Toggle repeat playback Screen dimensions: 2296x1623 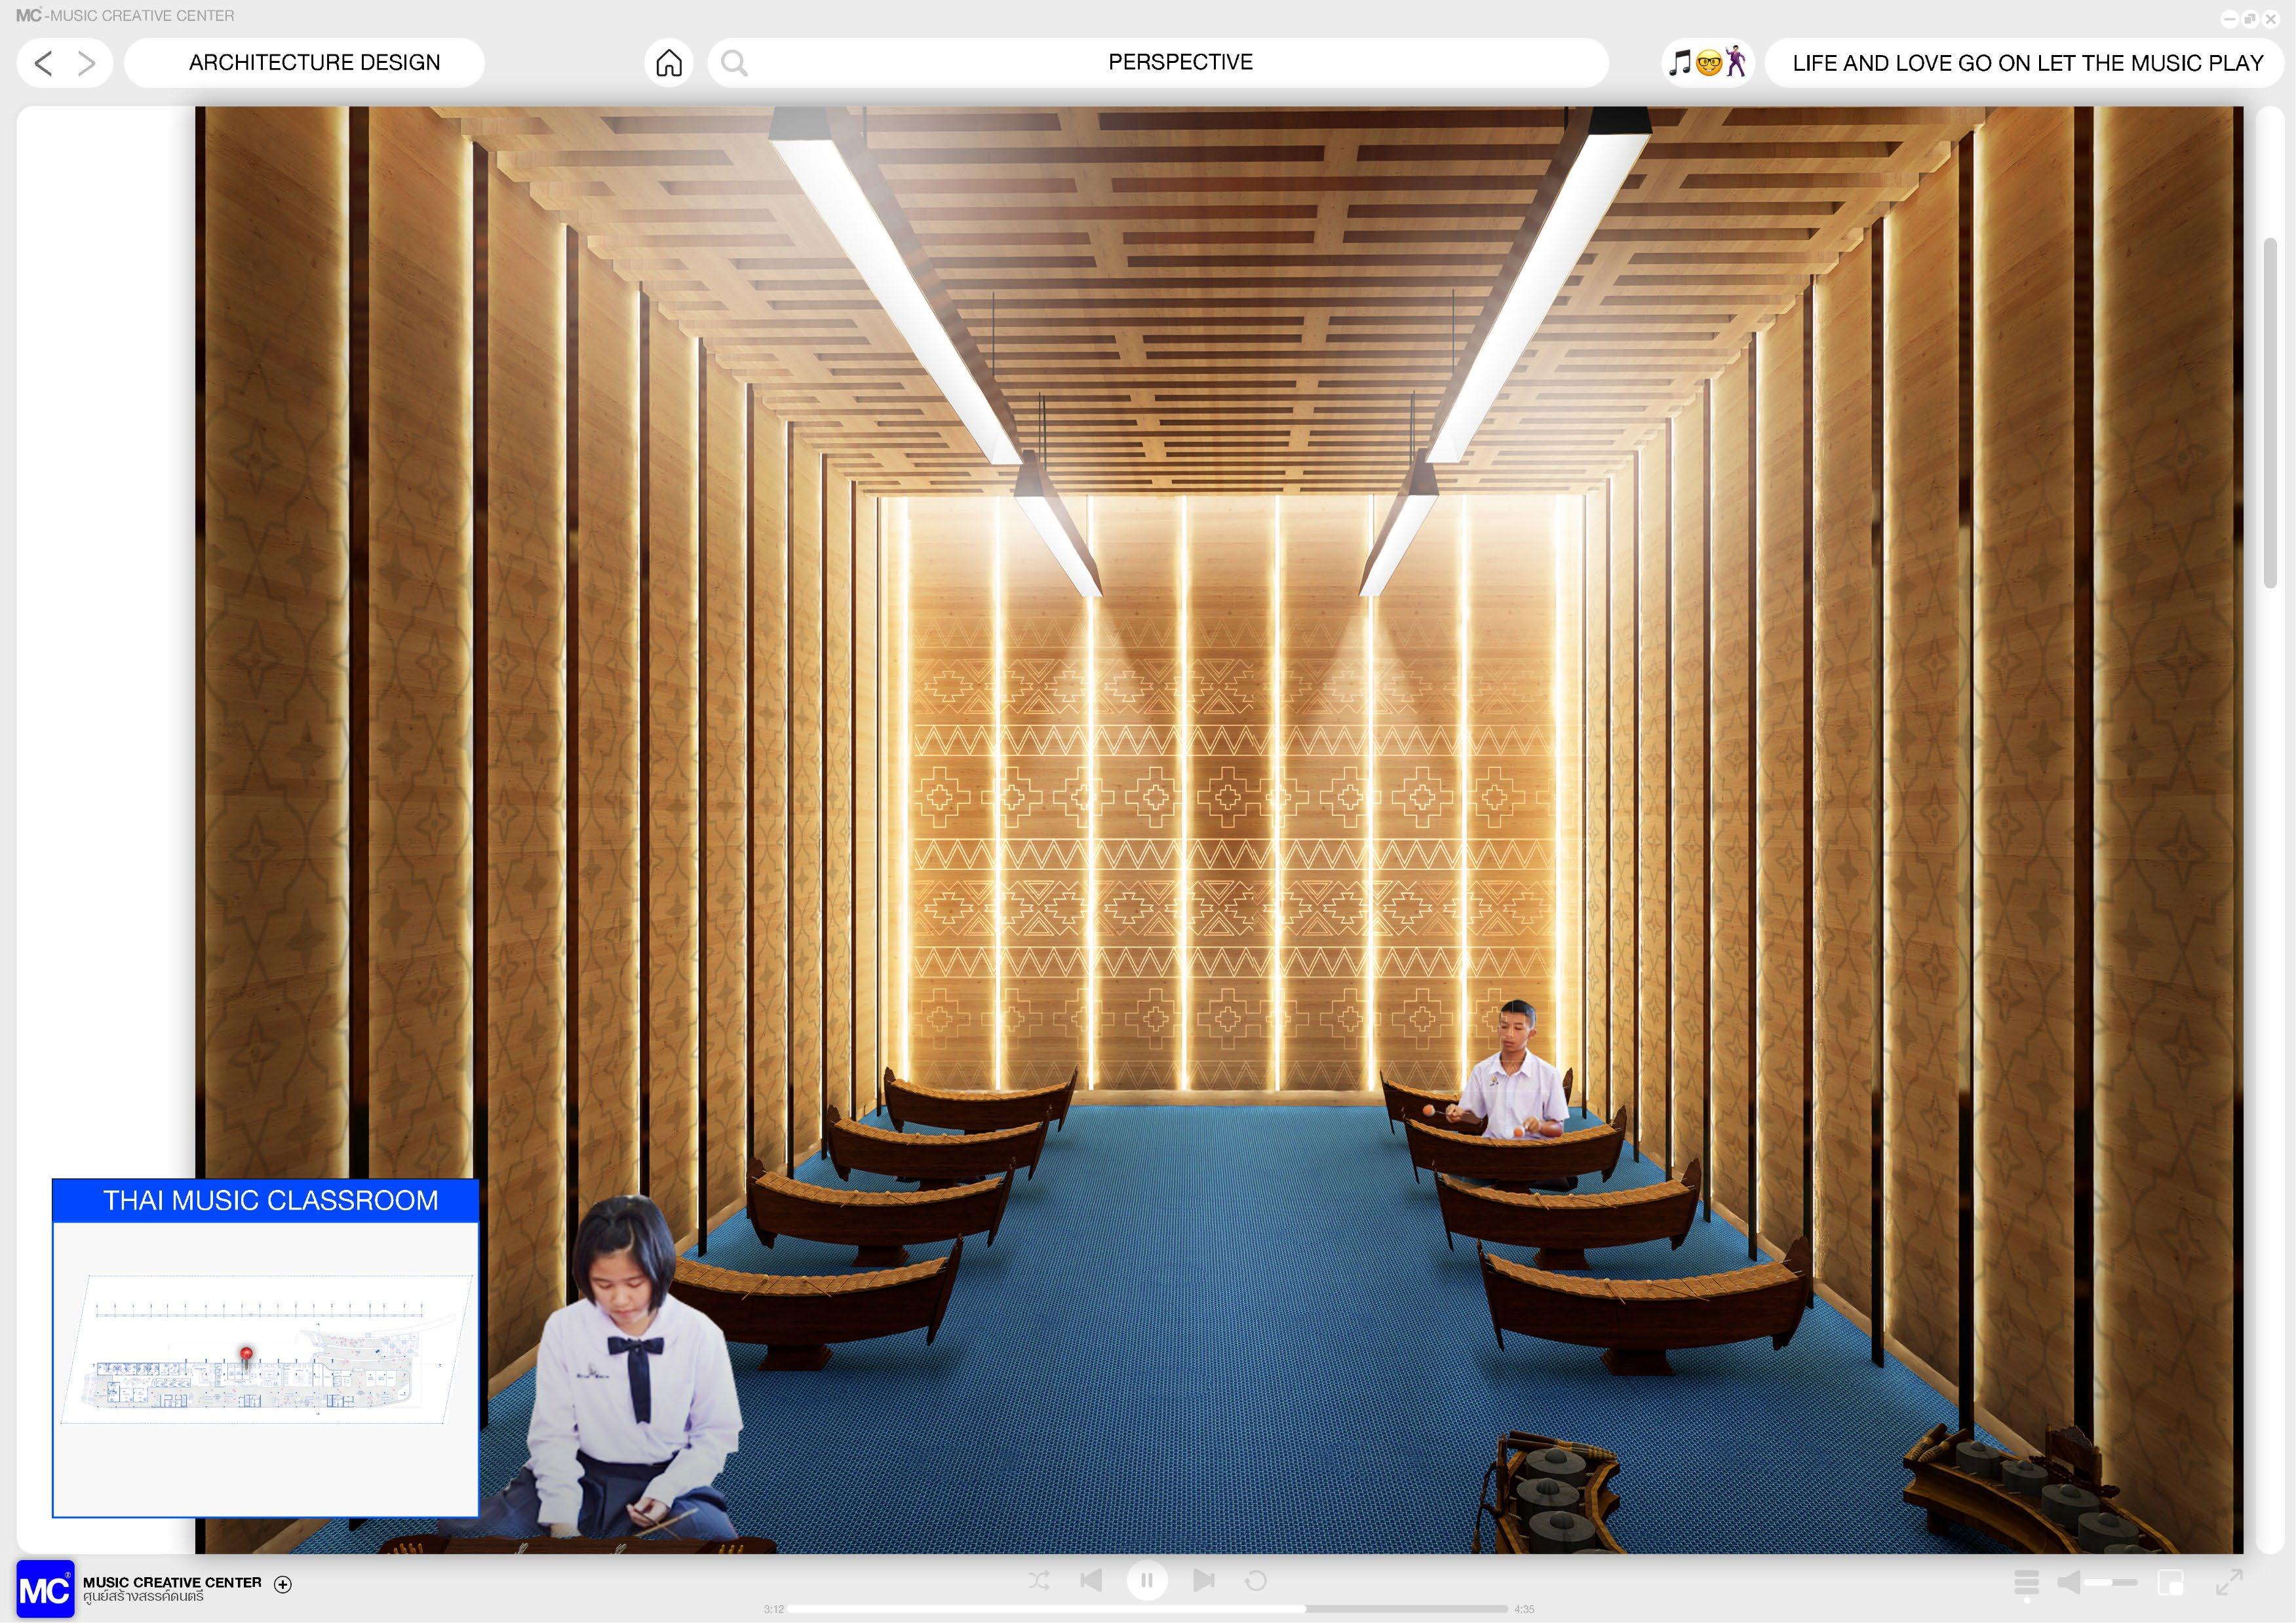(x=1256, y=1580)
